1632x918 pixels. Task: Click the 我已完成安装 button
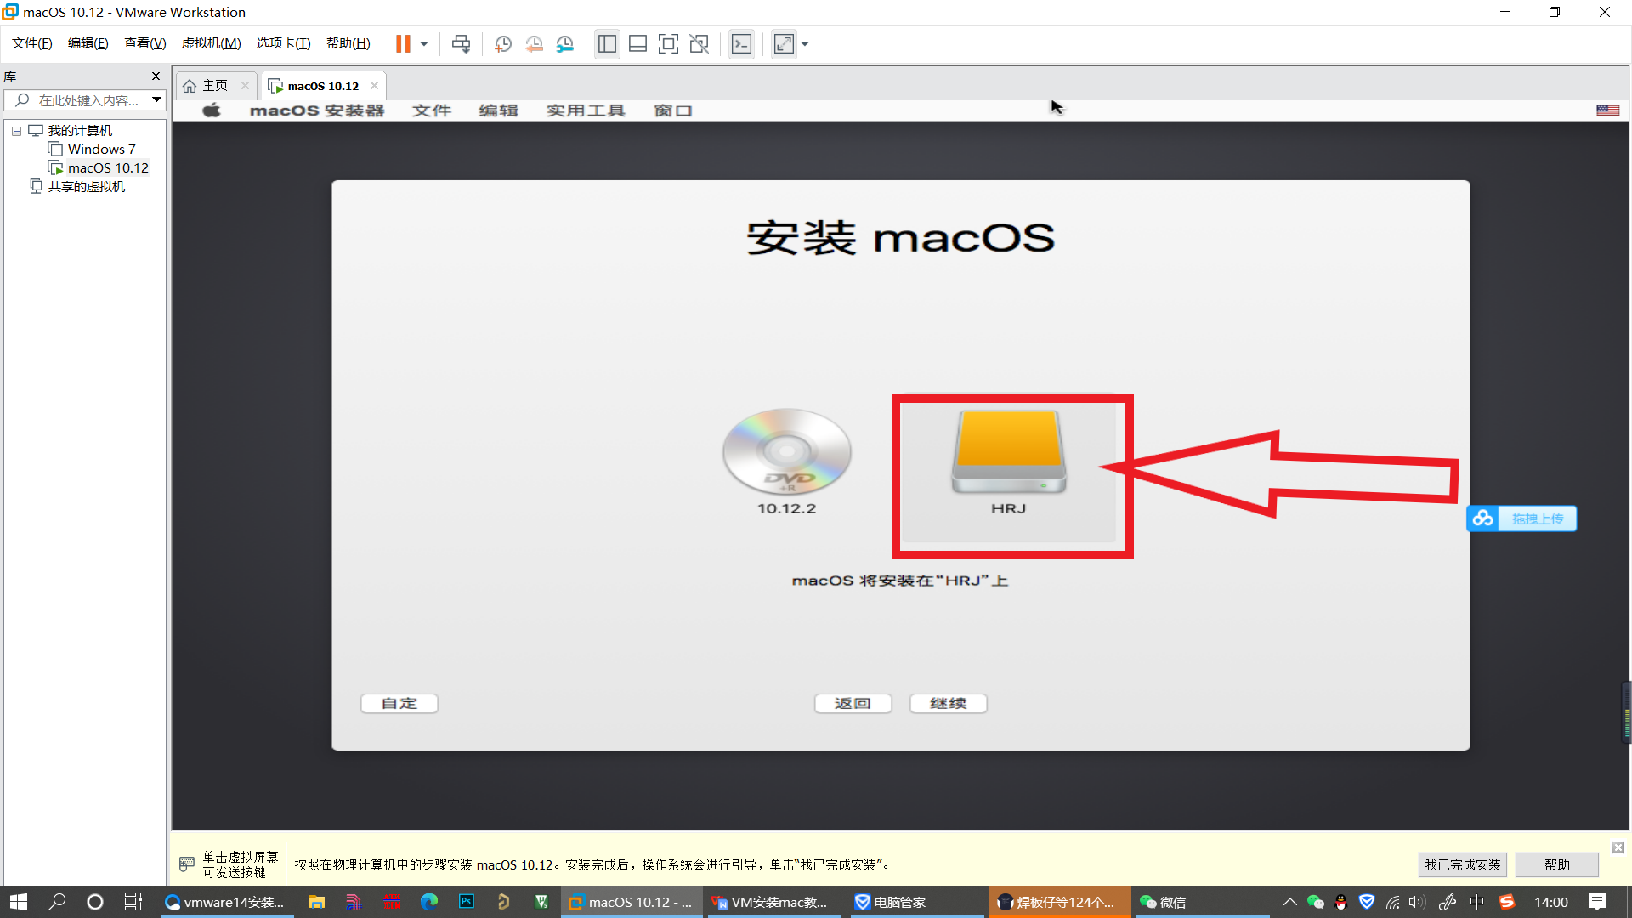click(x=1462, y=864)
